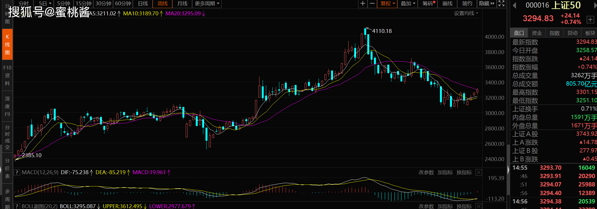
Task: Click the 上证B股 row
Action: pos(554,151)
